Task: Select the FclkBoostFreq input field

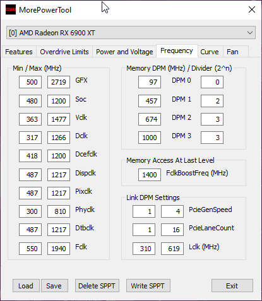Action: [150, 175]
